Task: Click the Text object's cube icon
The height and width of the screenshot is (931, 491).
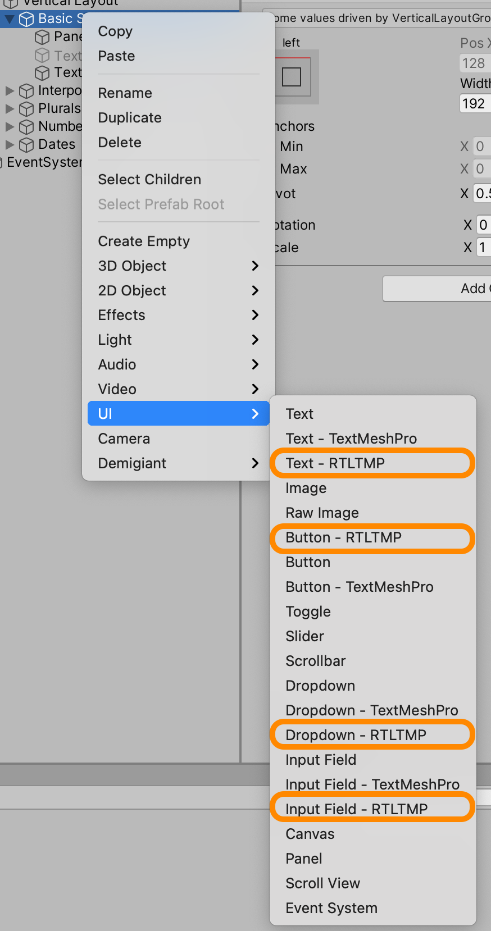Action: (42, 72)
